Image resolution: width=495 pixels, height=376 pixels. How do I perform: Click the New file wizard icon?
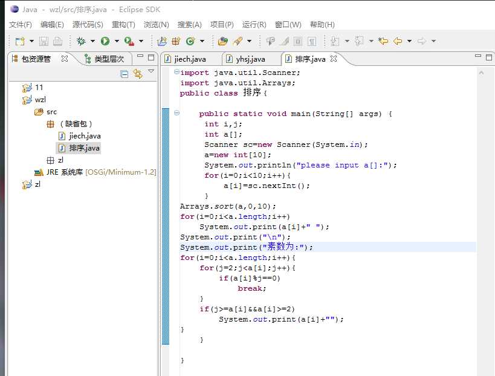20,41
